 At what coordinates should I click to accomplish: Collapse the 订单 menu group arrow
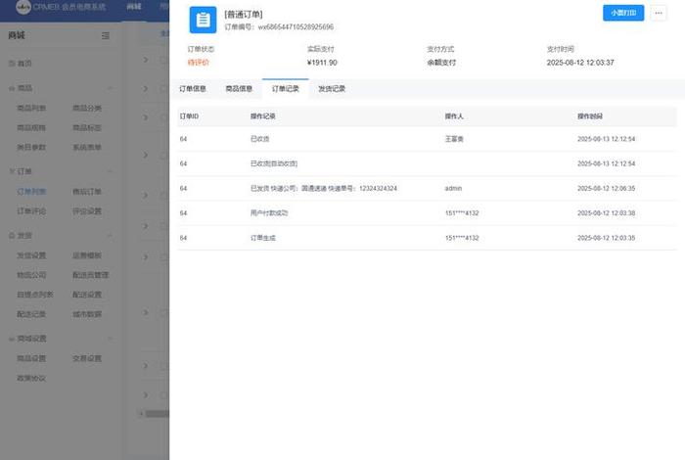[110, 171]
